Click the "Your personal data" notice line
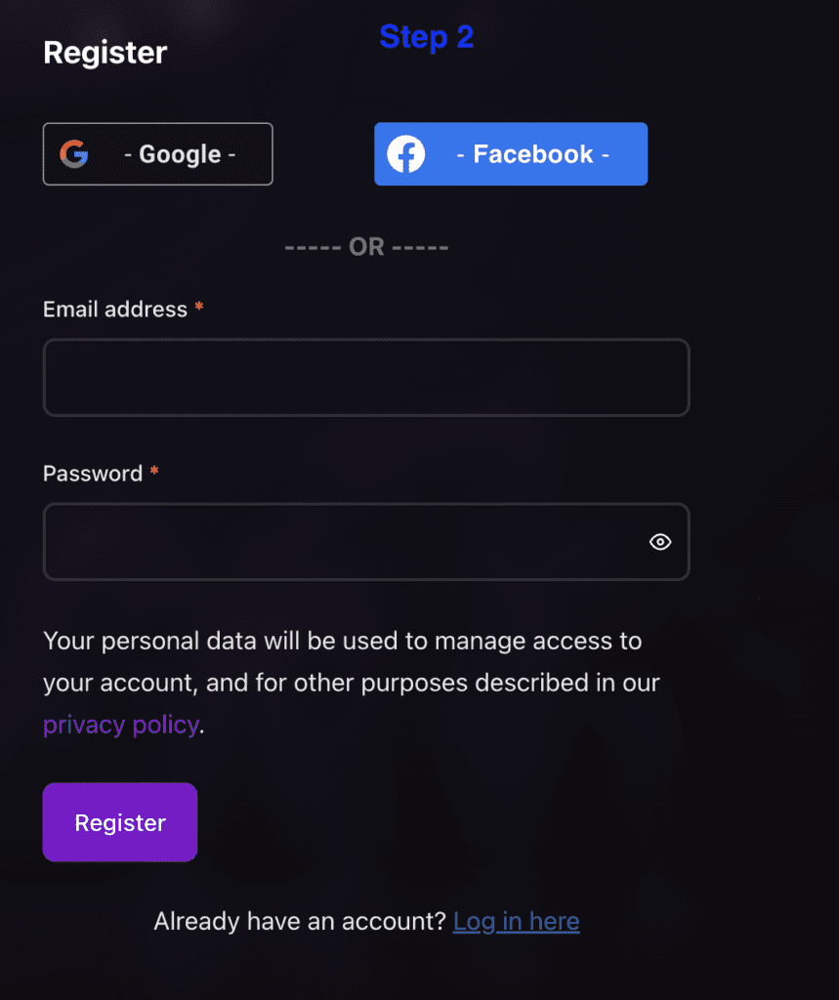The image size is (839, 1000). [342, 642]
